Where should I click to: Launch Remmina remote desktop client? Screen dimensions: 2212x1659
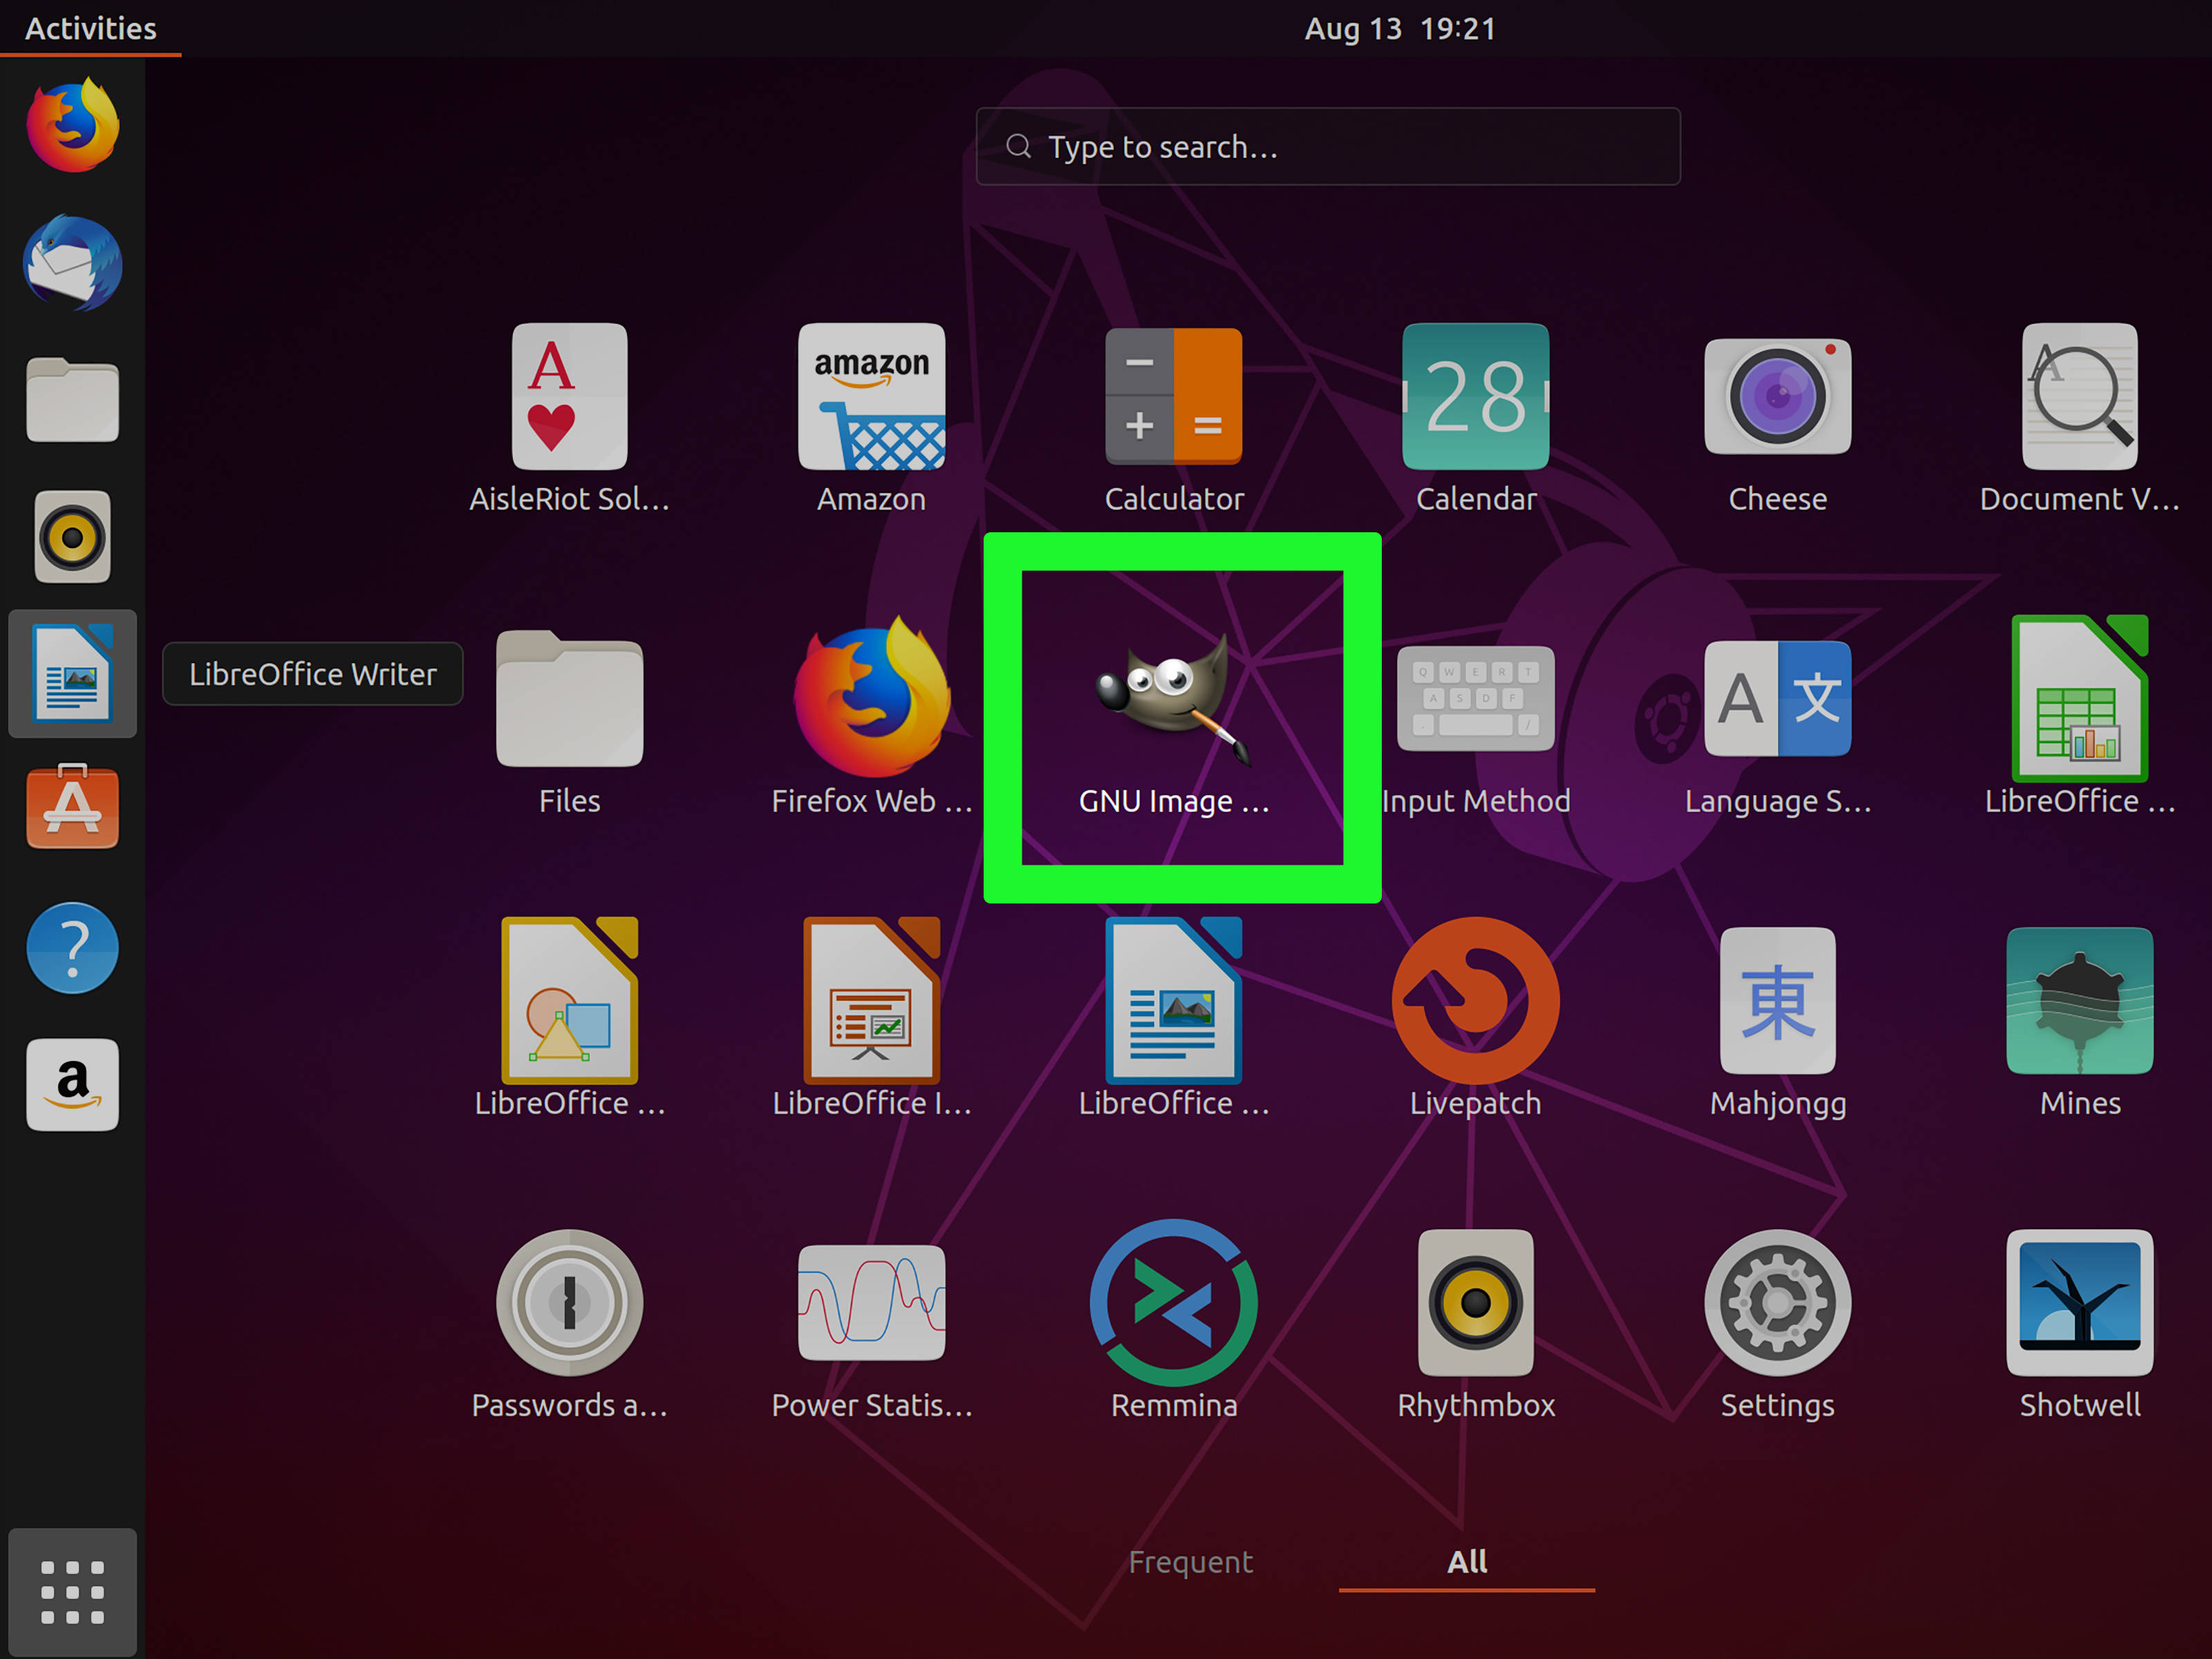1173,1302
